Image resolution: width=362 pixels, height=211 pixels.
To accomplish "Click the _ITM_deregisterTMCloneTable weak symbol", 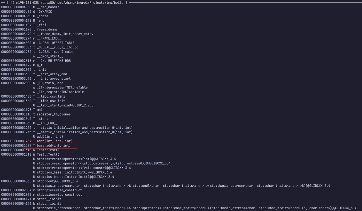I will click(62, 87).
